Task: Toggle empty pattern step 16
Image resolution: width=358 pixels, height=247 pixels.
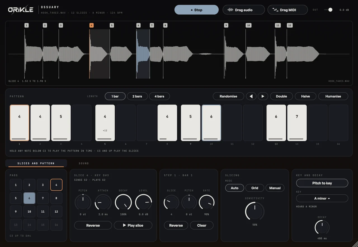Action: [338, 123]
